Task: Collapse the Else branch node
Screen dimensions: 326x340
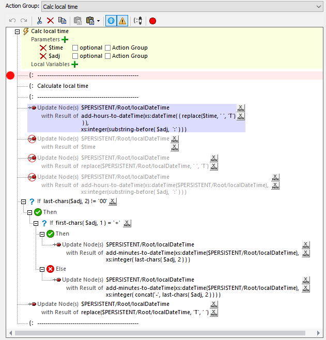Action: 42,269
